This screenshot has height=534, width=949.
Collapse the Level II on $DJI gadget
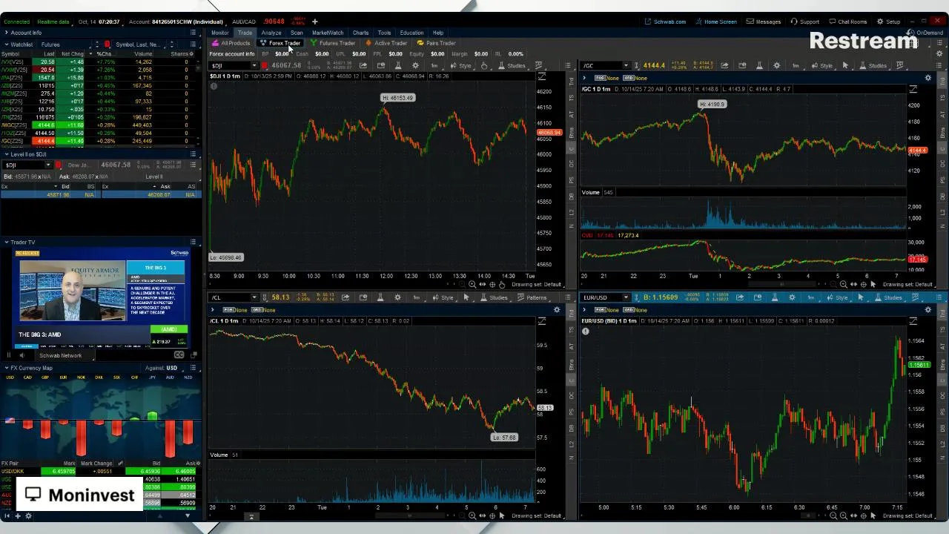pos(7,154)
